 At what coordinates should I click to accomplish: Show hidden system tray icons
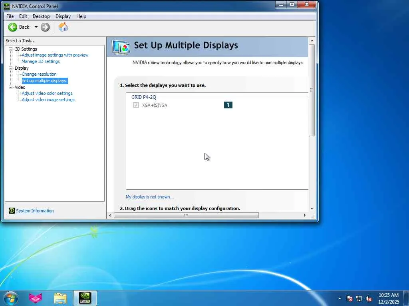click(340, 298)
